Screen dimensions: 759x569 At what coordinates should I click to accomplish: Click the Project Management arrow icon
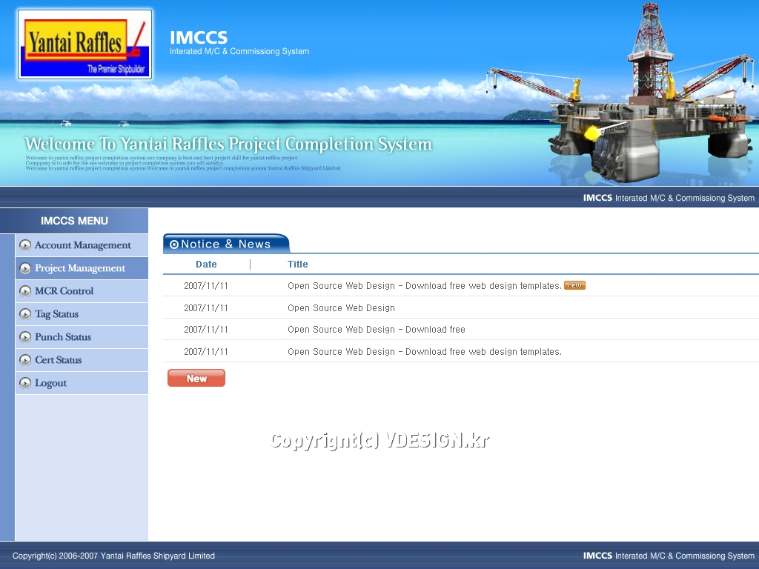[x=25, y=268]
